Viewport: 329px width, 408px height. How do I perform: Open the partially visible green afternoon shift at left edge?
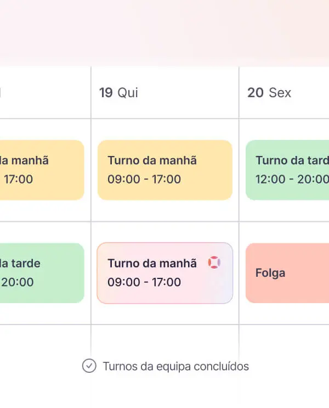pos(41,273)
